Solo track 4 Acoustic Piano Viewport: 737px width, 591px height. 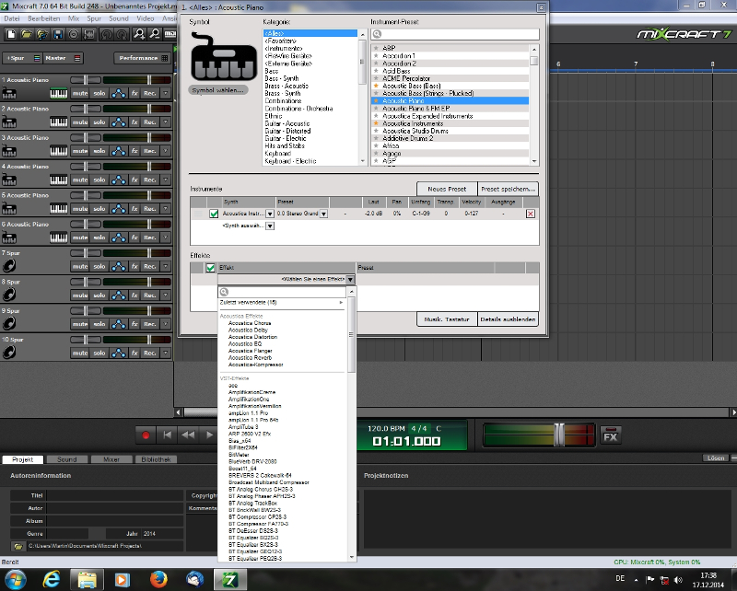(99, 180)
